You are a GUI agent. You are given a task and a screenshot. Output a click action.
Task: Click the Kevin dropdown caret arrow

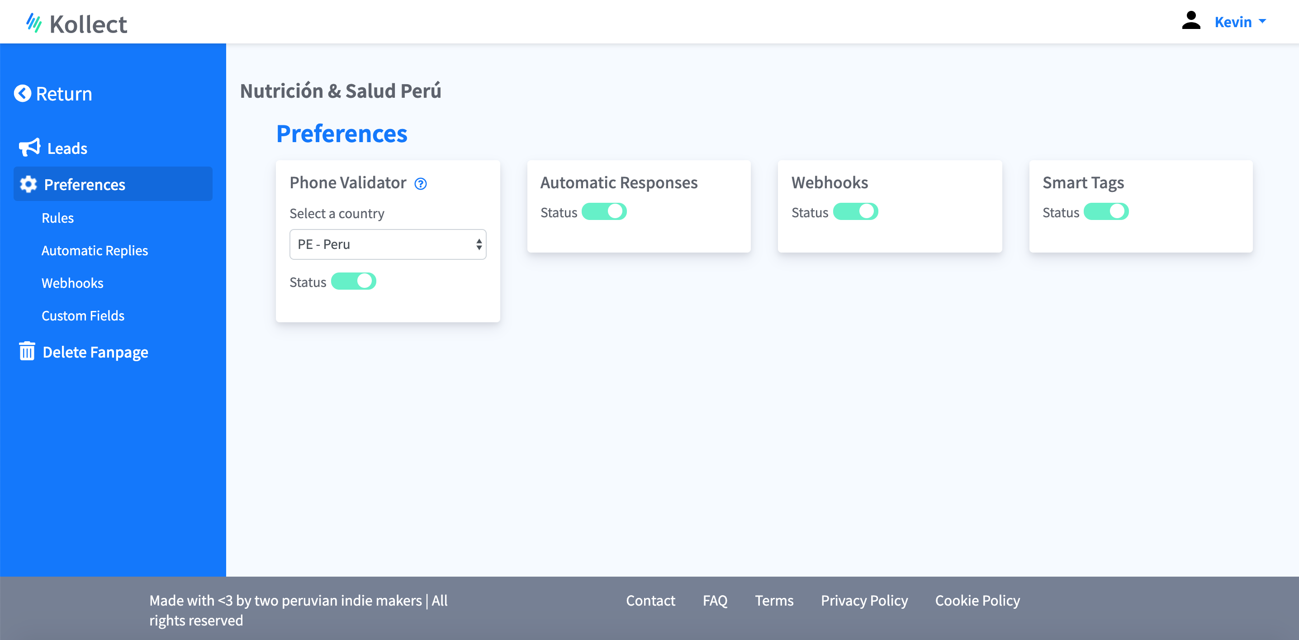click(x=1262, y=21)
